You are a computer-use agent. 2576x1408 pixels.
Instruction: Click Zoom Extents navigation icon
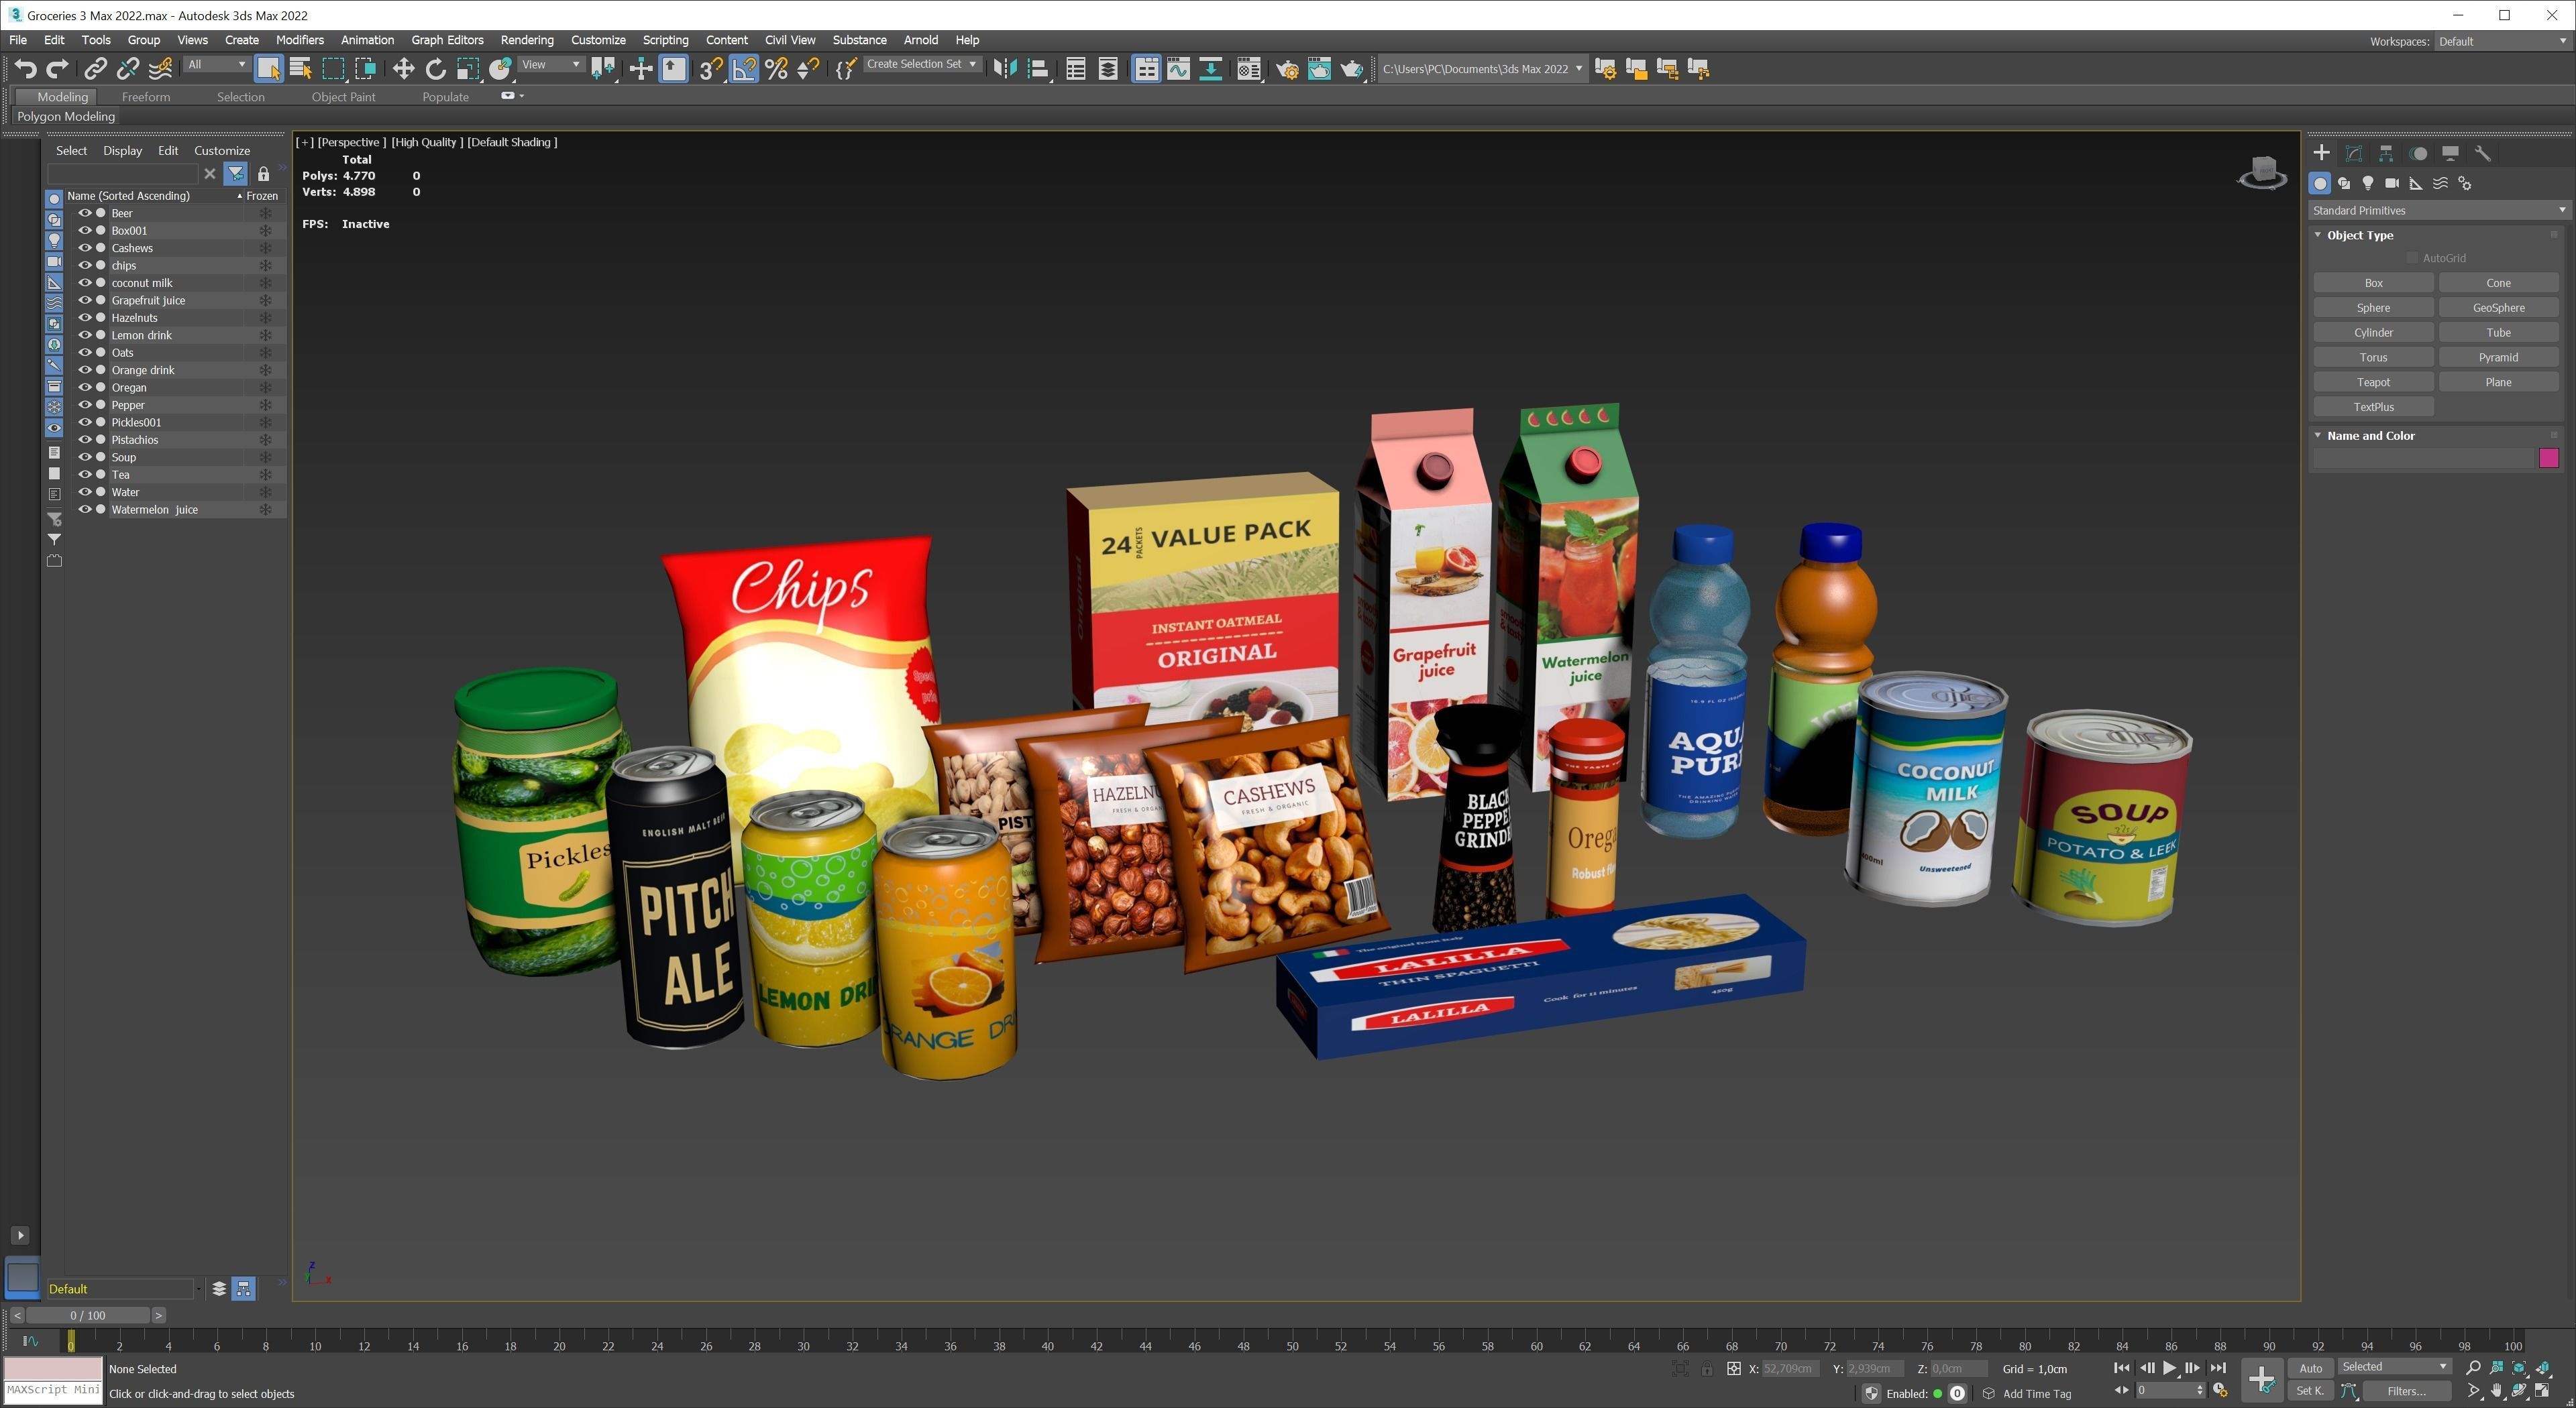[x=2519, y=1367]
